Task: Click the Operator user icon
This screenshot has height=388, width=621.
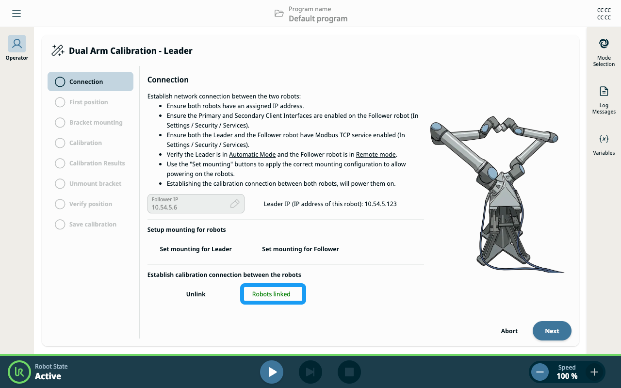Action: [17, 44]
